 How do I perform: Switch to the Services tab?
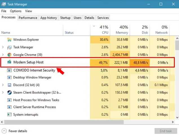pyautogui.click(x=103, y=18)
